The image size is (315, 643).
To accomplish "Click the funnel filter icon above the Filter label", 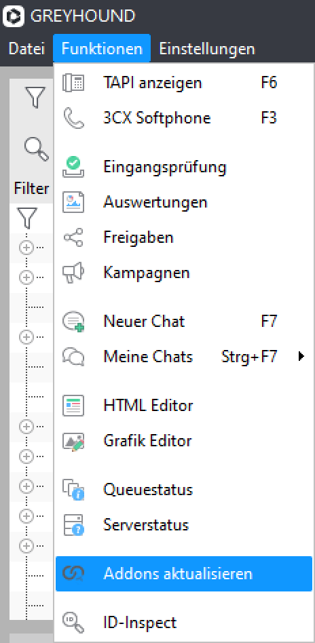I will (35, 97).
